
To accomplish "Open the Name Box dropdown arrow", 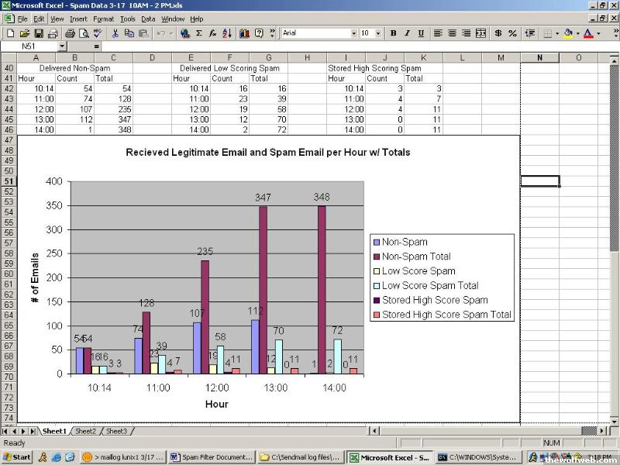I will 84,46.
